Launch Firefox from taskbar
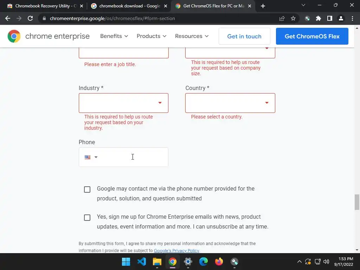The image size is (360, 270). 219,262
